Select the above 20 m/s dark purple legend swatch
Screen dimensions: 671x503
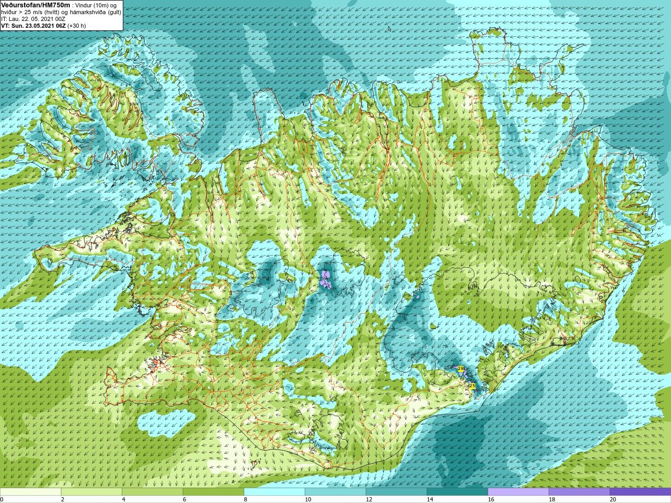(x=640, y=492)
